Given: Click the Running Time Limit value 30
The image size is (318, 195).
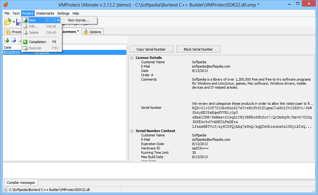Looking at the screenshot, I should (194, 153).
